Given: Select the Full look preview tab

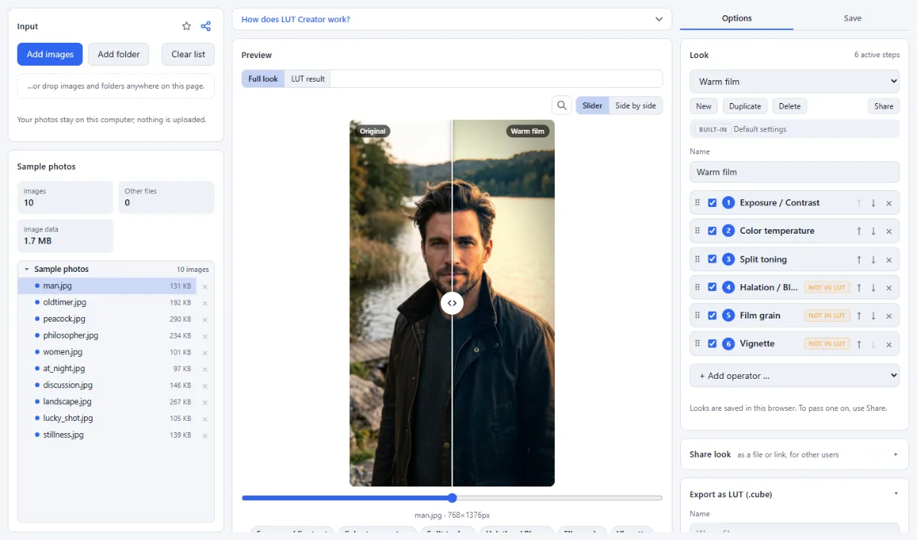Looking at the screenshot, I should (x=263, y=79).
